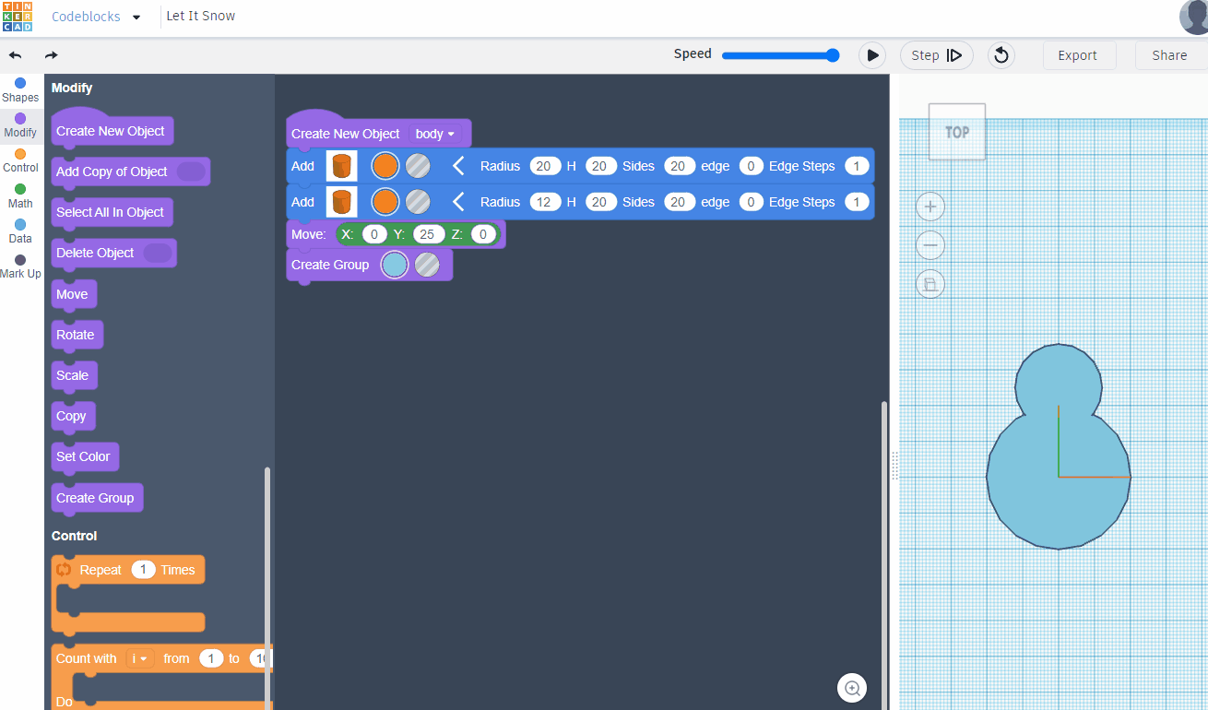
Task: Edit edge value in first Add block
Action: point(752,166)
